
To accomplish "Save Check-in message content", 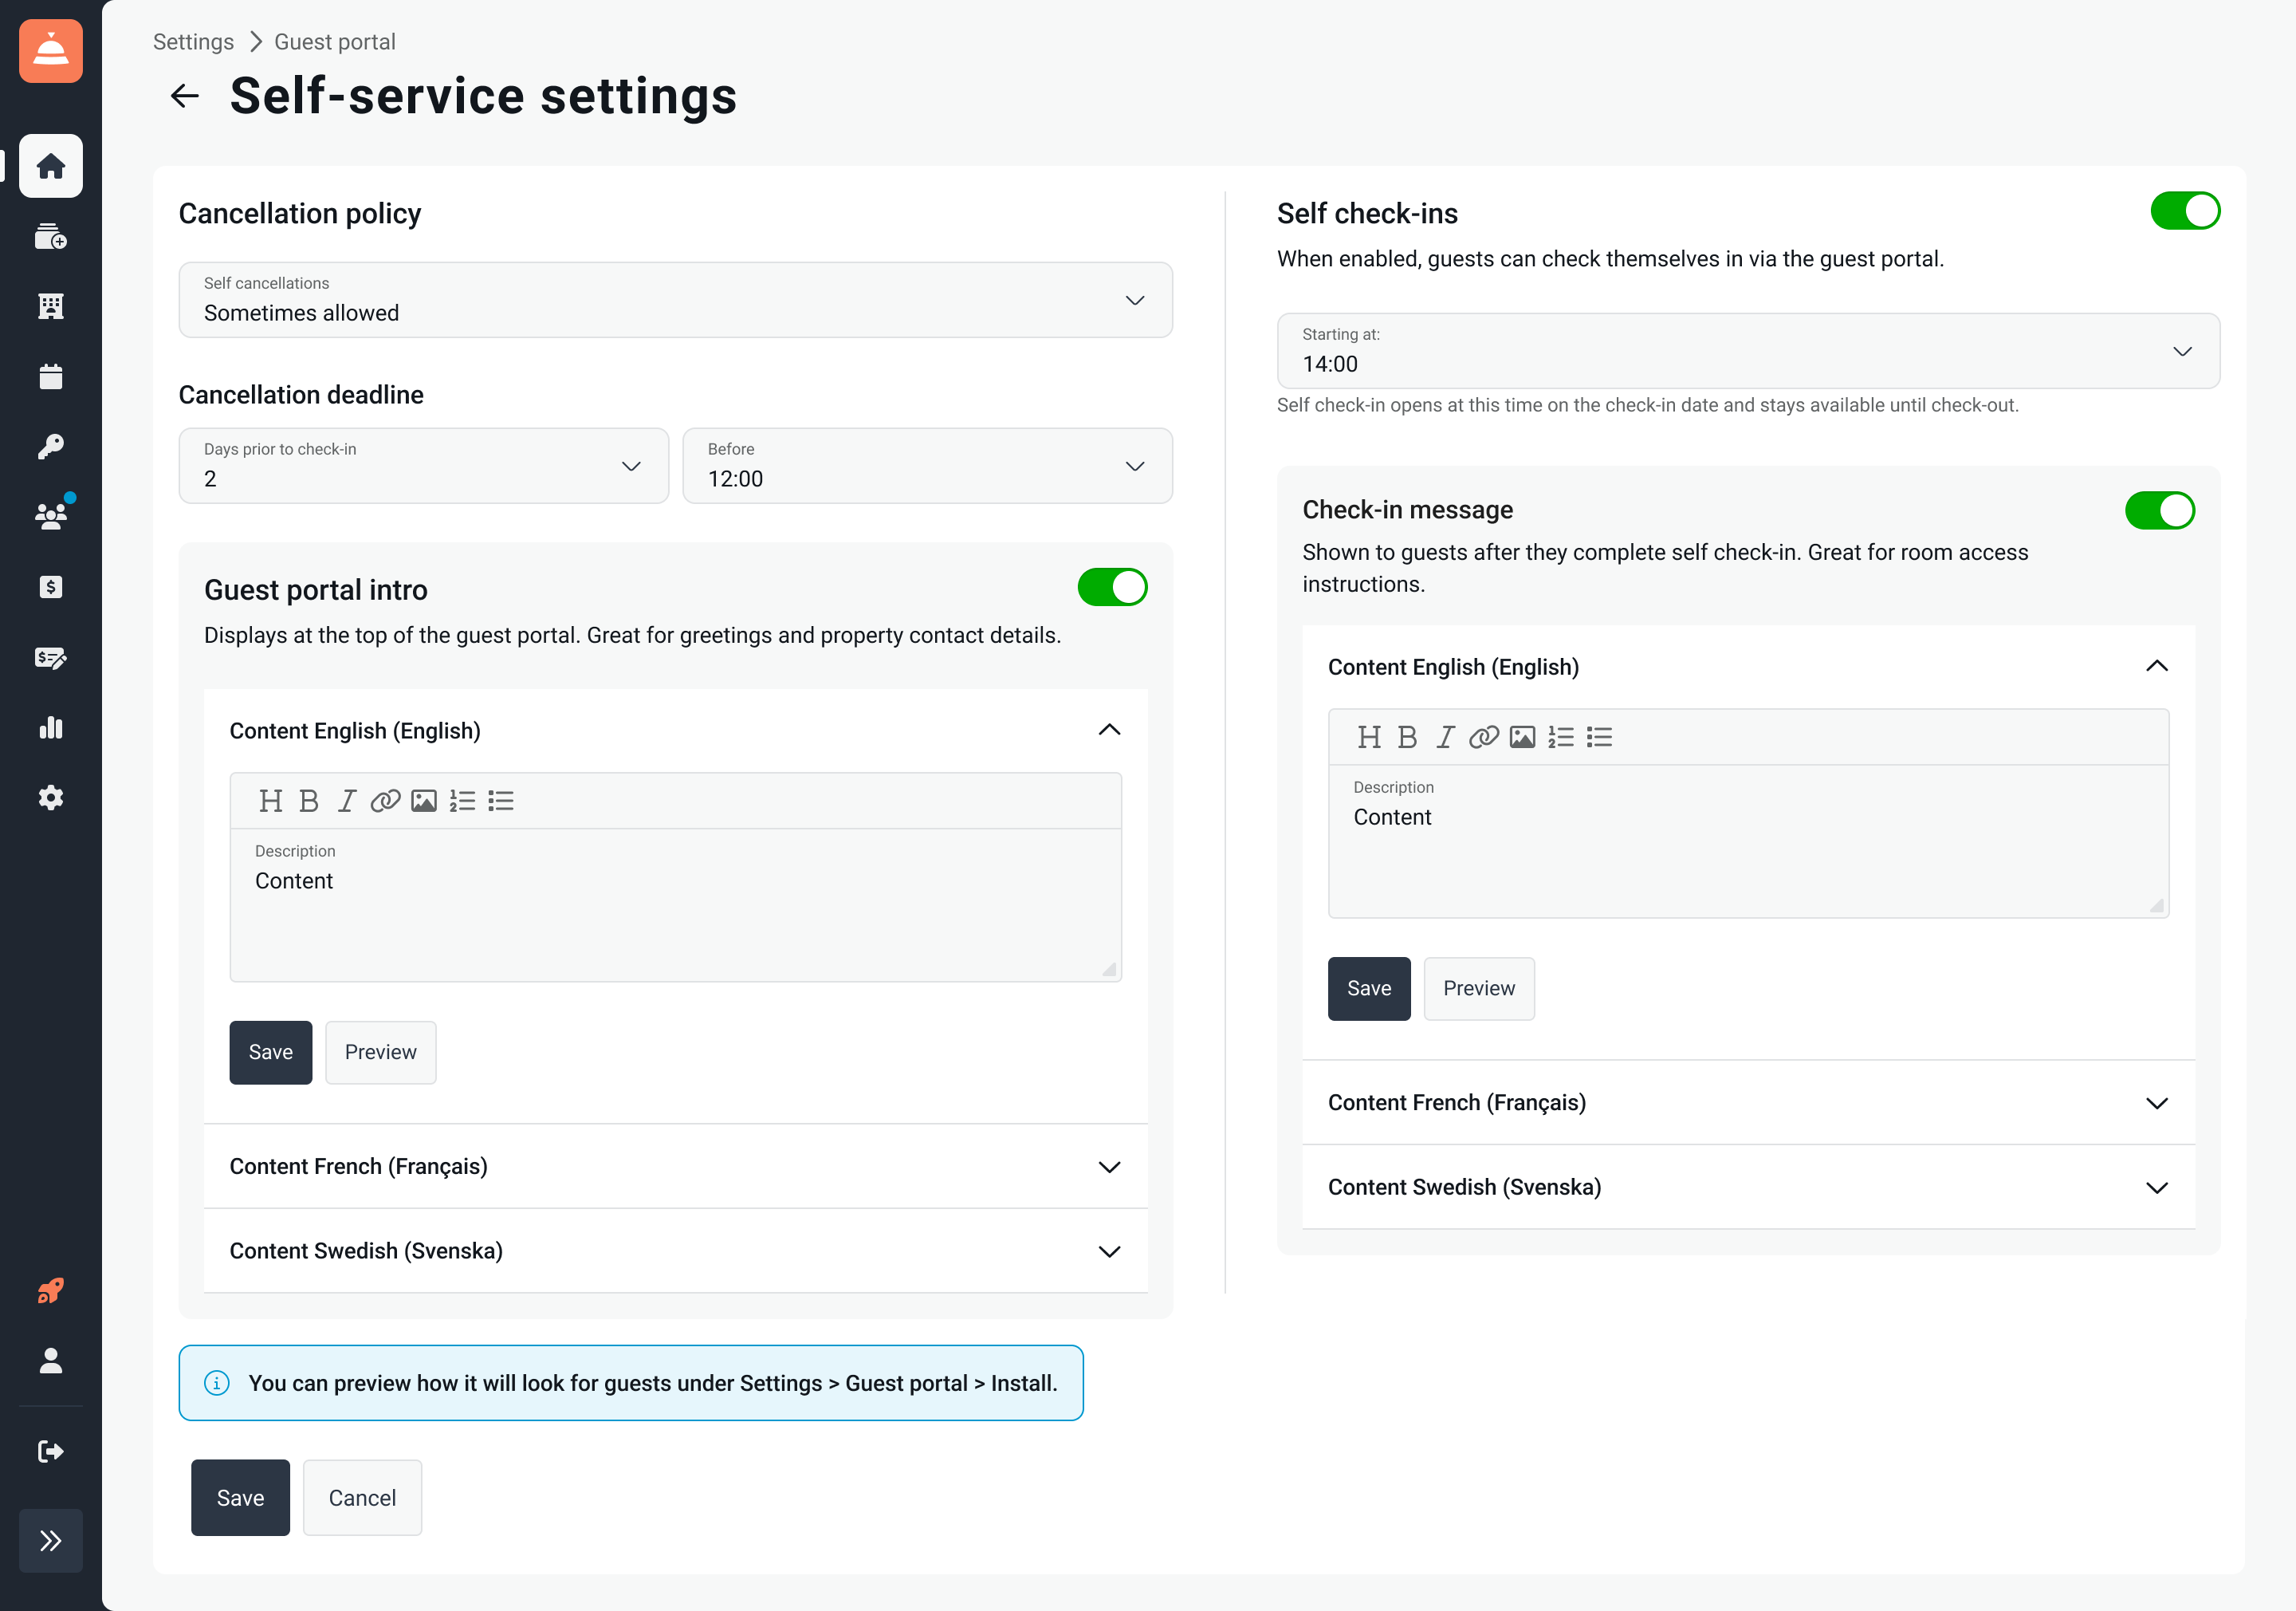I will tap(1369, 989).
